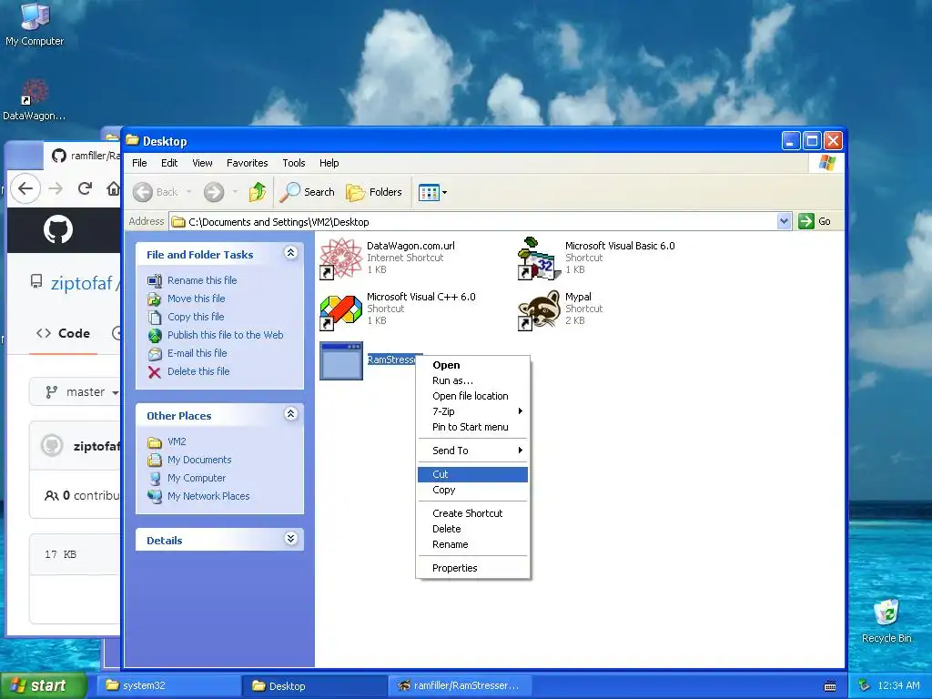Screen dimensions: 932x699
Task: Open Forward history dropdown arrow
Action: pos(236,192)
